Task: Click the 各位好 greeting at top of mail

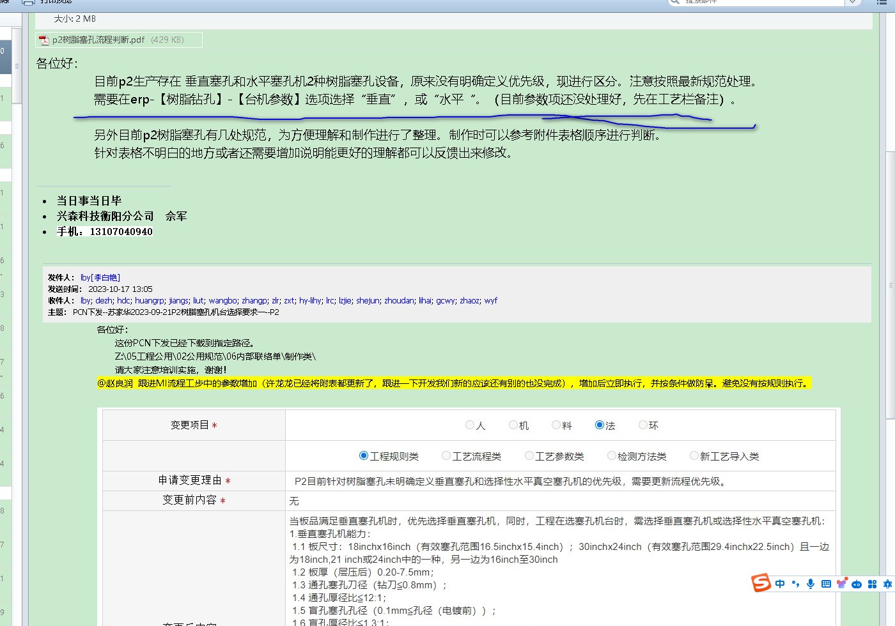Action: click(58, 63)
